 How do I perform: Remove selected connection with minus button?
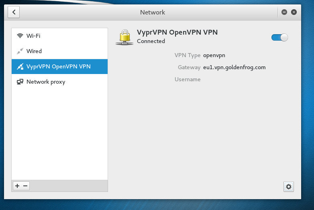tap(25, 186)
